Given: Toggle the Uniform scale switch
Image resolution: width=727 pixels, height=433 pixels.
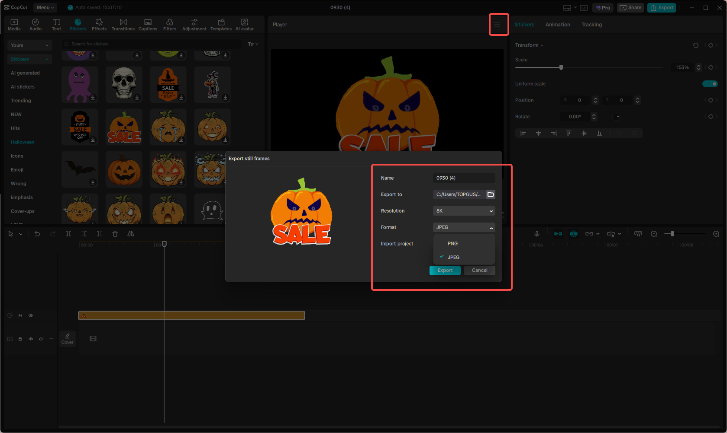Looking at the screenshot, I should 710,84.
